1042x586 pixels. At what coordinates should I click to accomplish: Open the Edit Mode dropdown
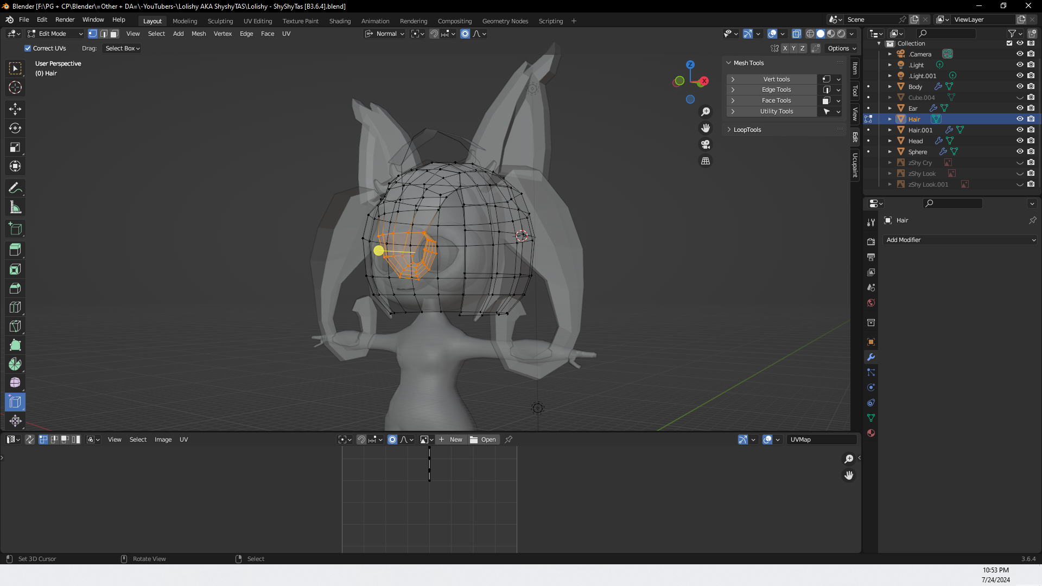point(55,34)
